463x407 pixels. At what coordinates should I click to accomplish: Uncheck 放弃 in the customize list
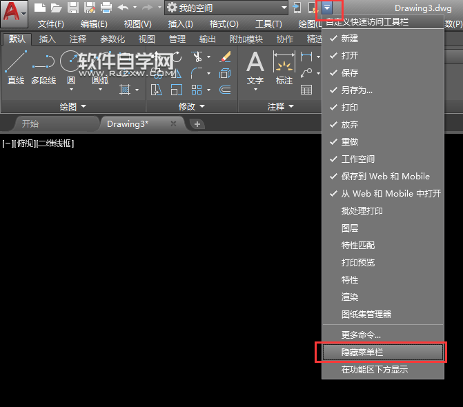coord(383,125)
